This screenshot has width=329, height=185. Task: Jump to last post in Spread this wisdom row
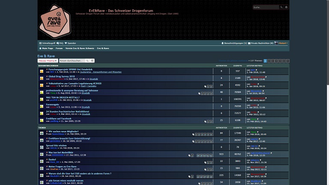click(x=259, y=146)
